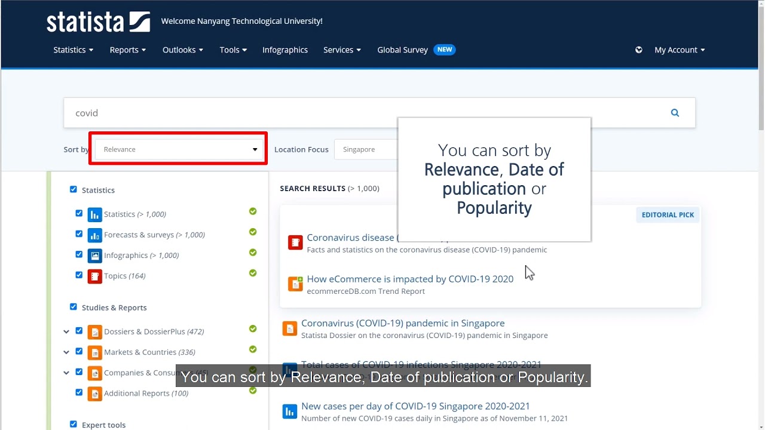This screenshot has width=765, height=430.
Task: Click the Companies & Consumers icon
Action: pyautogui.click(x=94, y=373)
